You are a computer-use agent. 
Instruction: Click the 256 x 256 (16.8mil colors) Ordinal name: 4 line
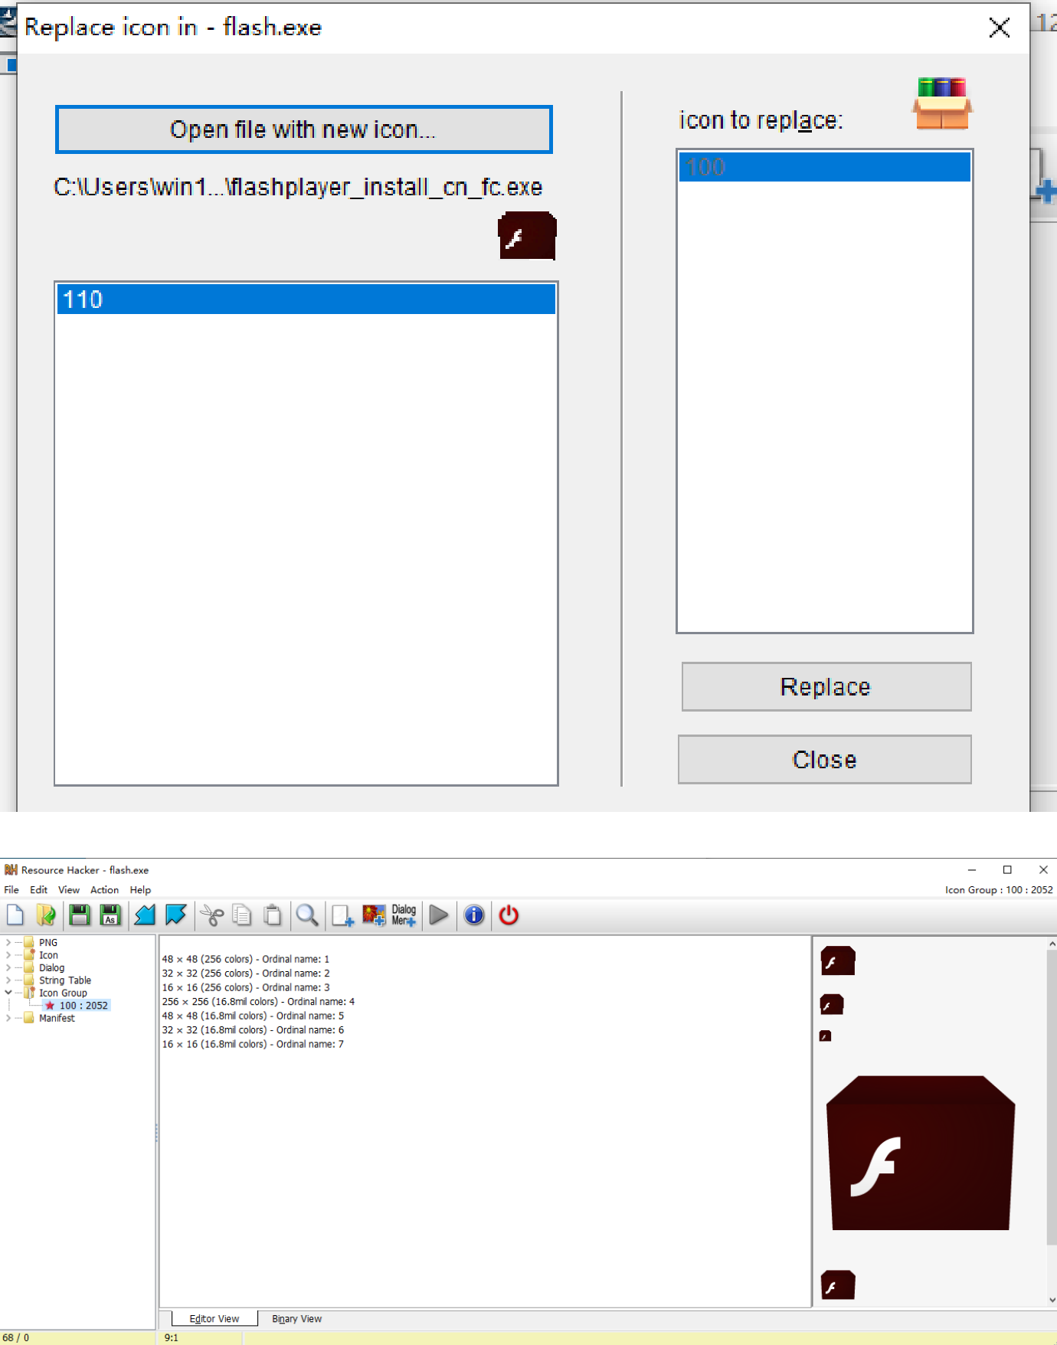pyautogui.click(x=258, y=1001)
